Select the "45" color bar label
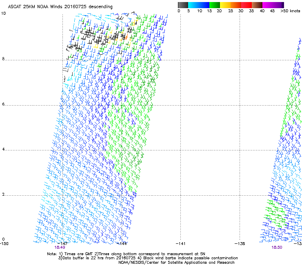 pyautogui.click(x=272, y=11)
